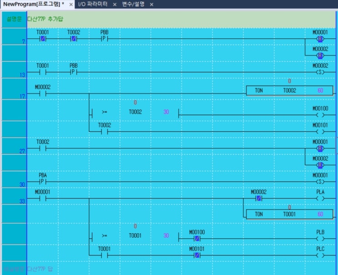This screenshot has height=275, width=338.
Task: Click step number 17 in the left margin
Action: (22, 96)
